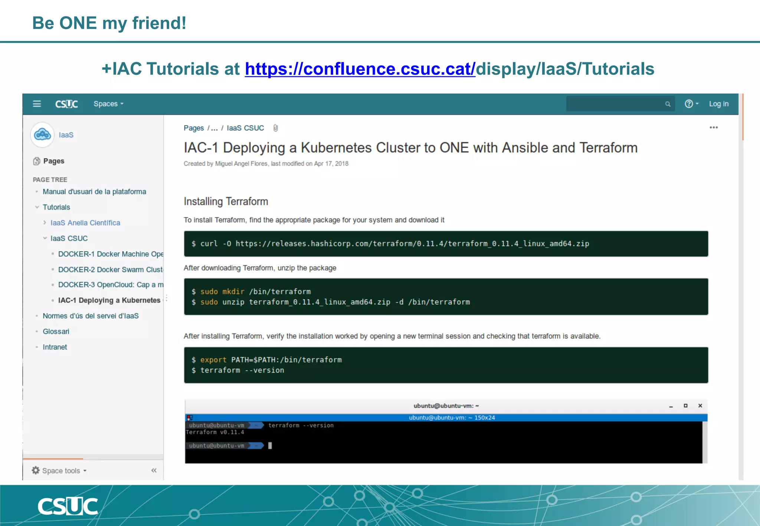Open Manual d'usuari de la plataforma page

click(94, 192)
